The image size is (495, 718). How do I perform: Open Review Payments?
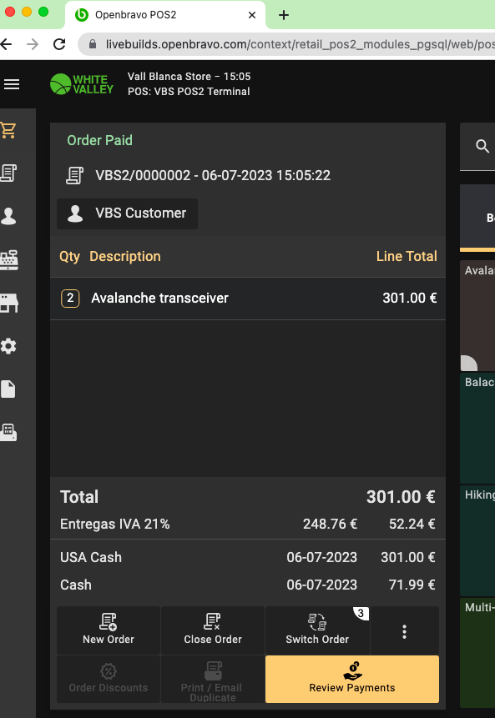[x=352, y=679]
